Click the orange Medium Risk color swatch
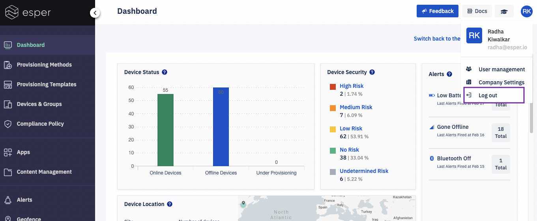Screen dimensions: 537x221 333,108
